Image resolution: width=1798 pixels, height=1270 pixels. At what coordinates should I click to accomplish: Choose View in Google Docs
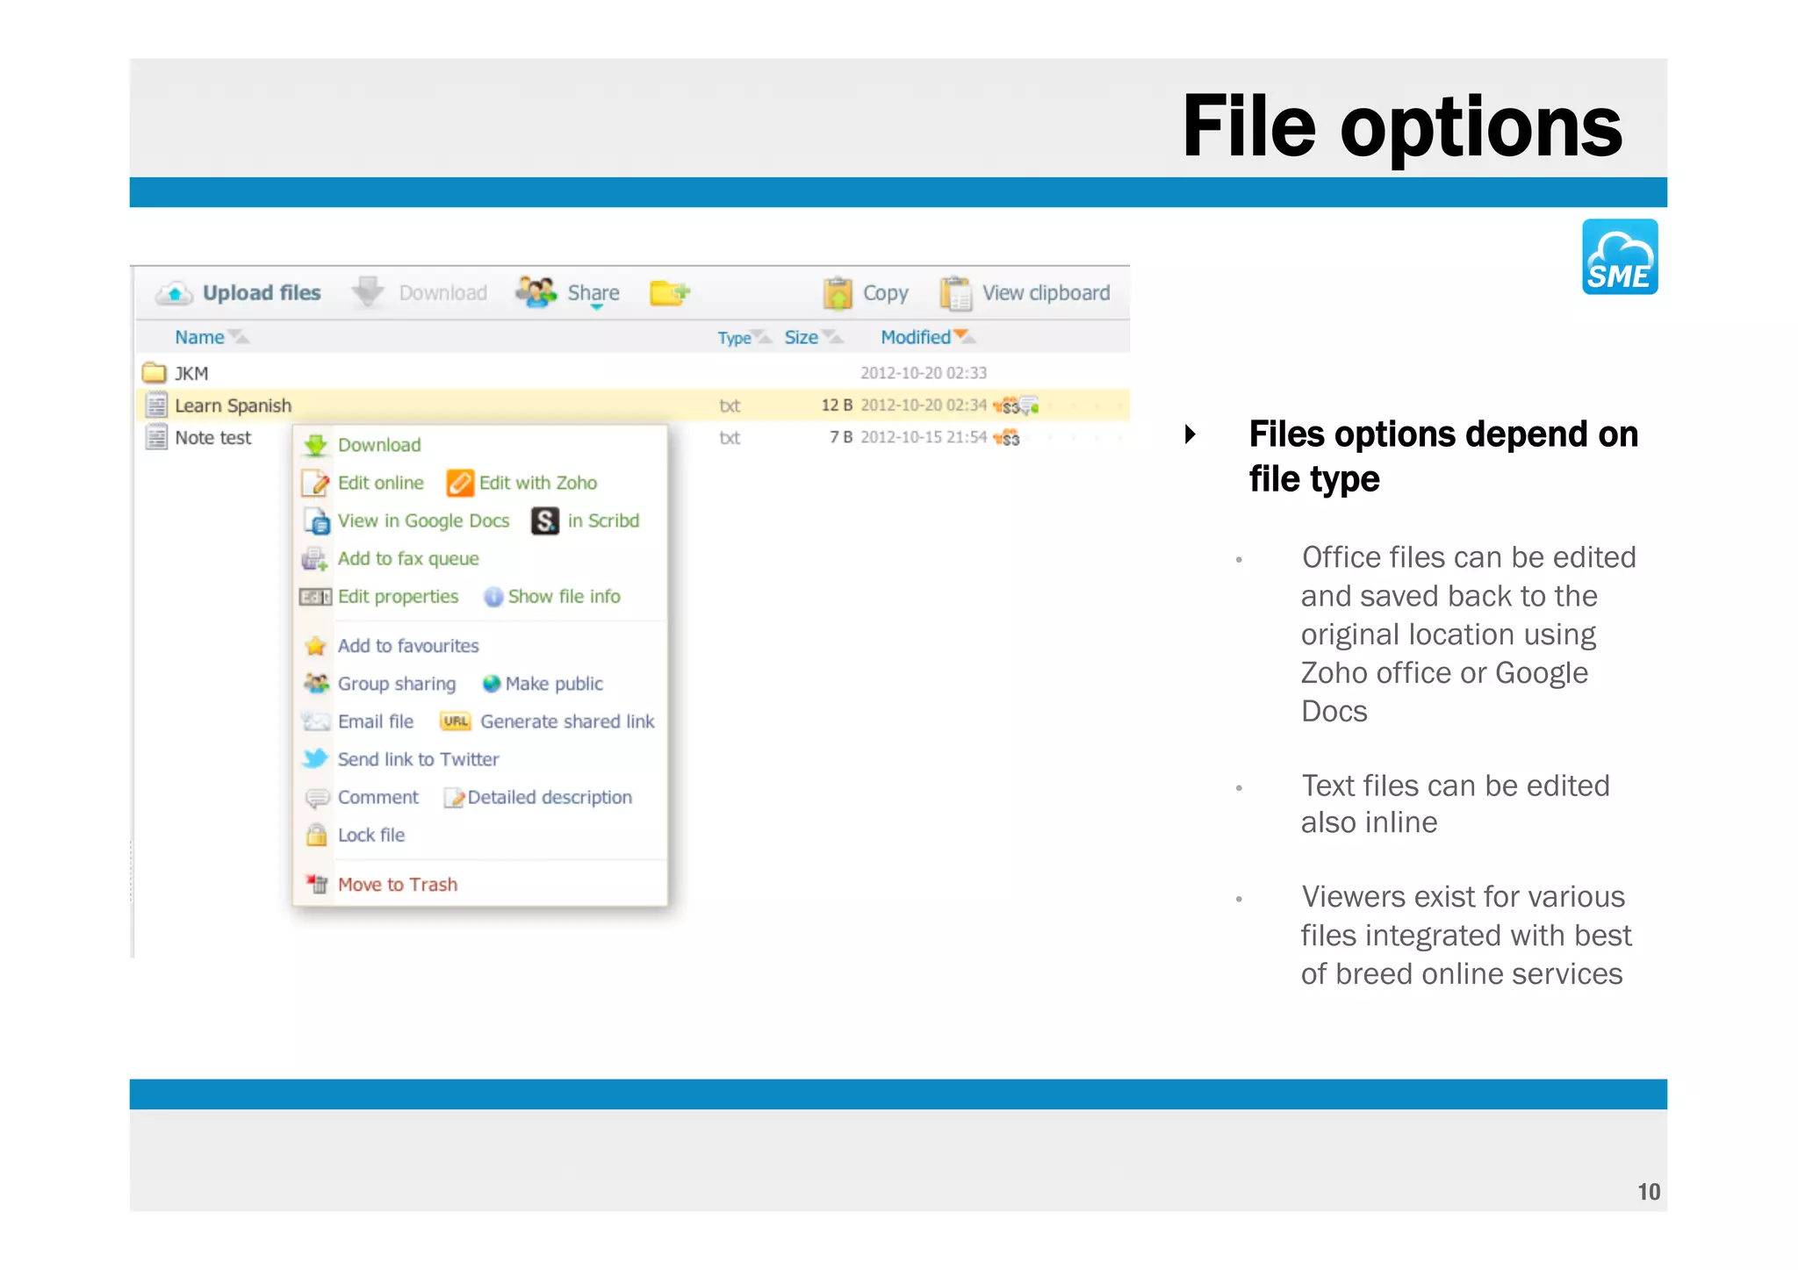(424, 520)
